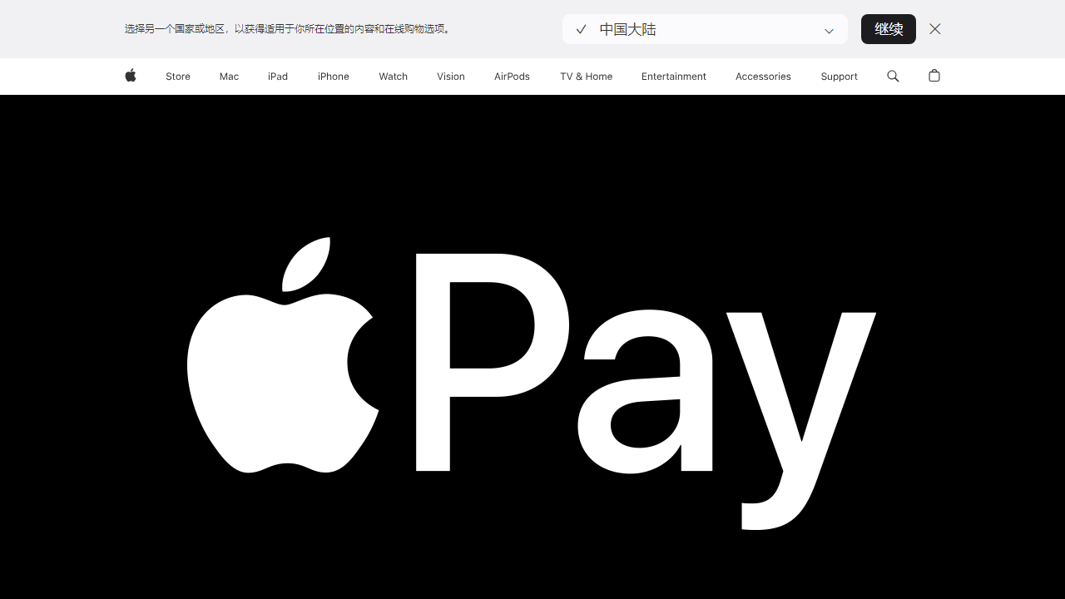
Task: Open the country and region dropdown
Action: 705,28
